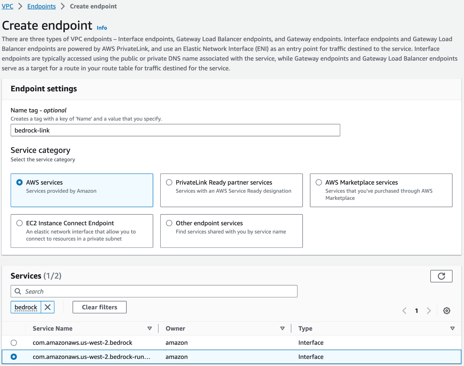Image resolution: width=464 pixels, height=366 pixels.
Task: Open the Owner column sort dropdown
Action: coord(283,328)
